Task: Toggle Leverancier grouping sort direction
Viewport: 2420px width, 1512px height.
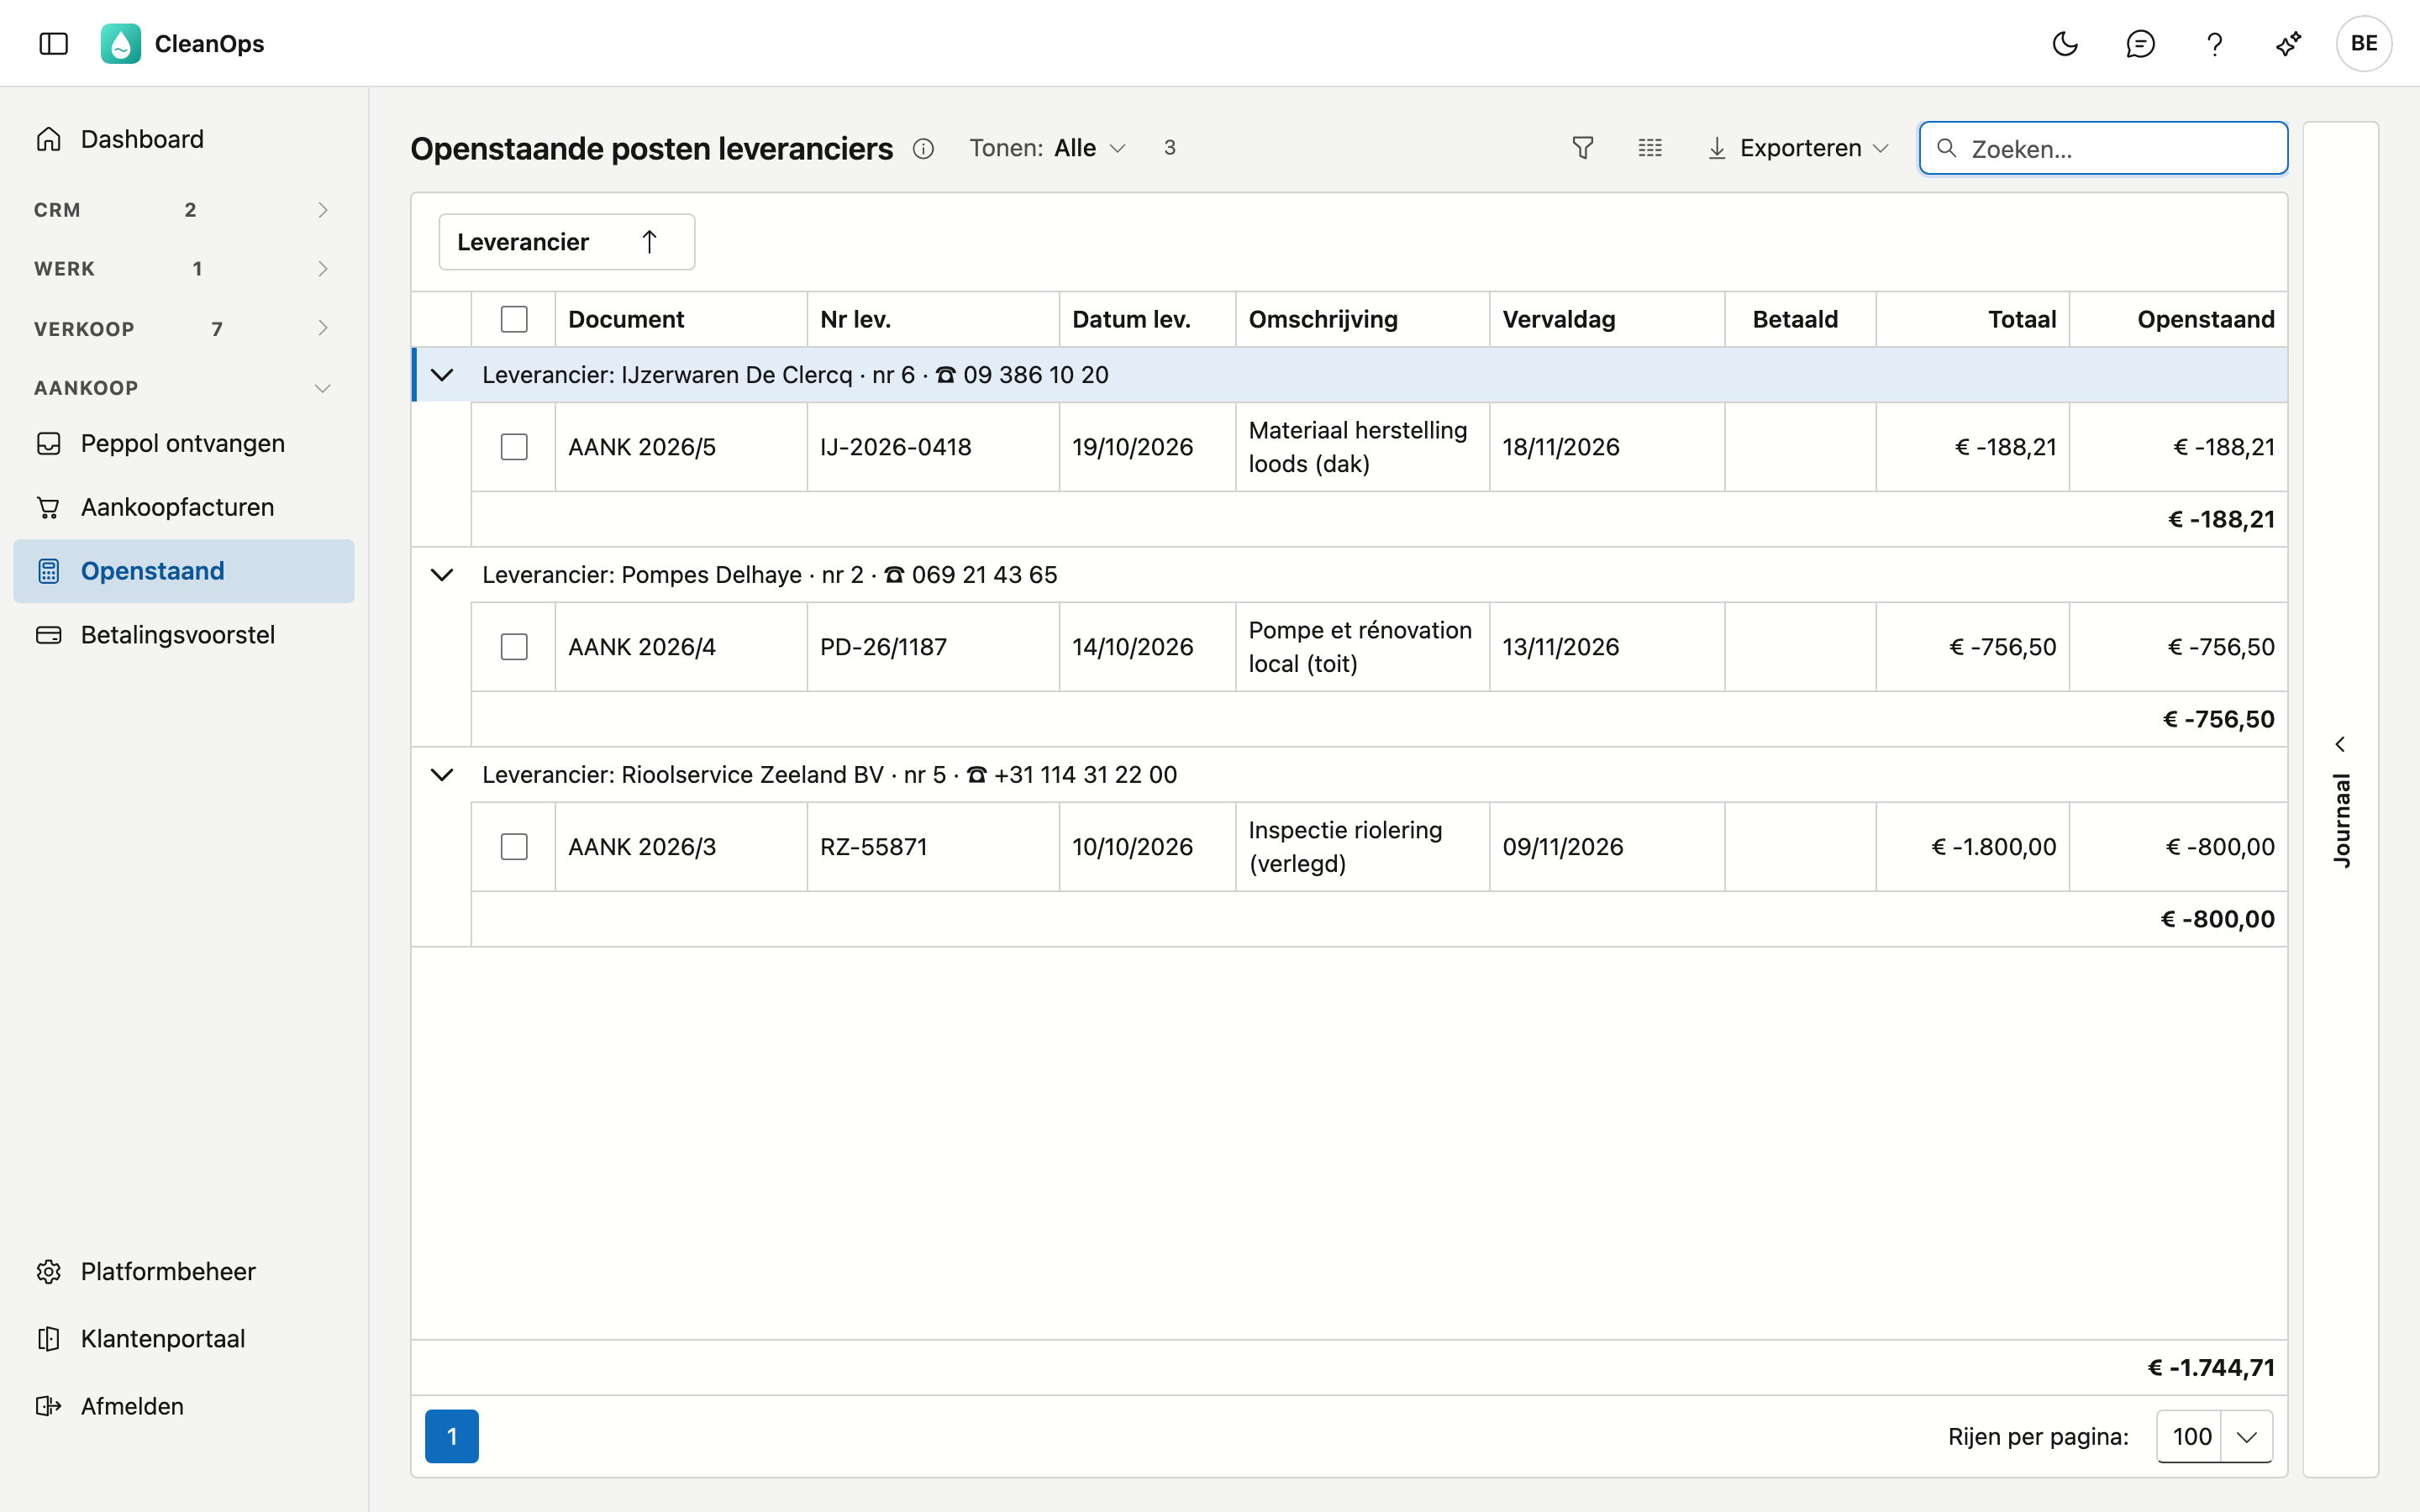Action: tap(566, 242)
